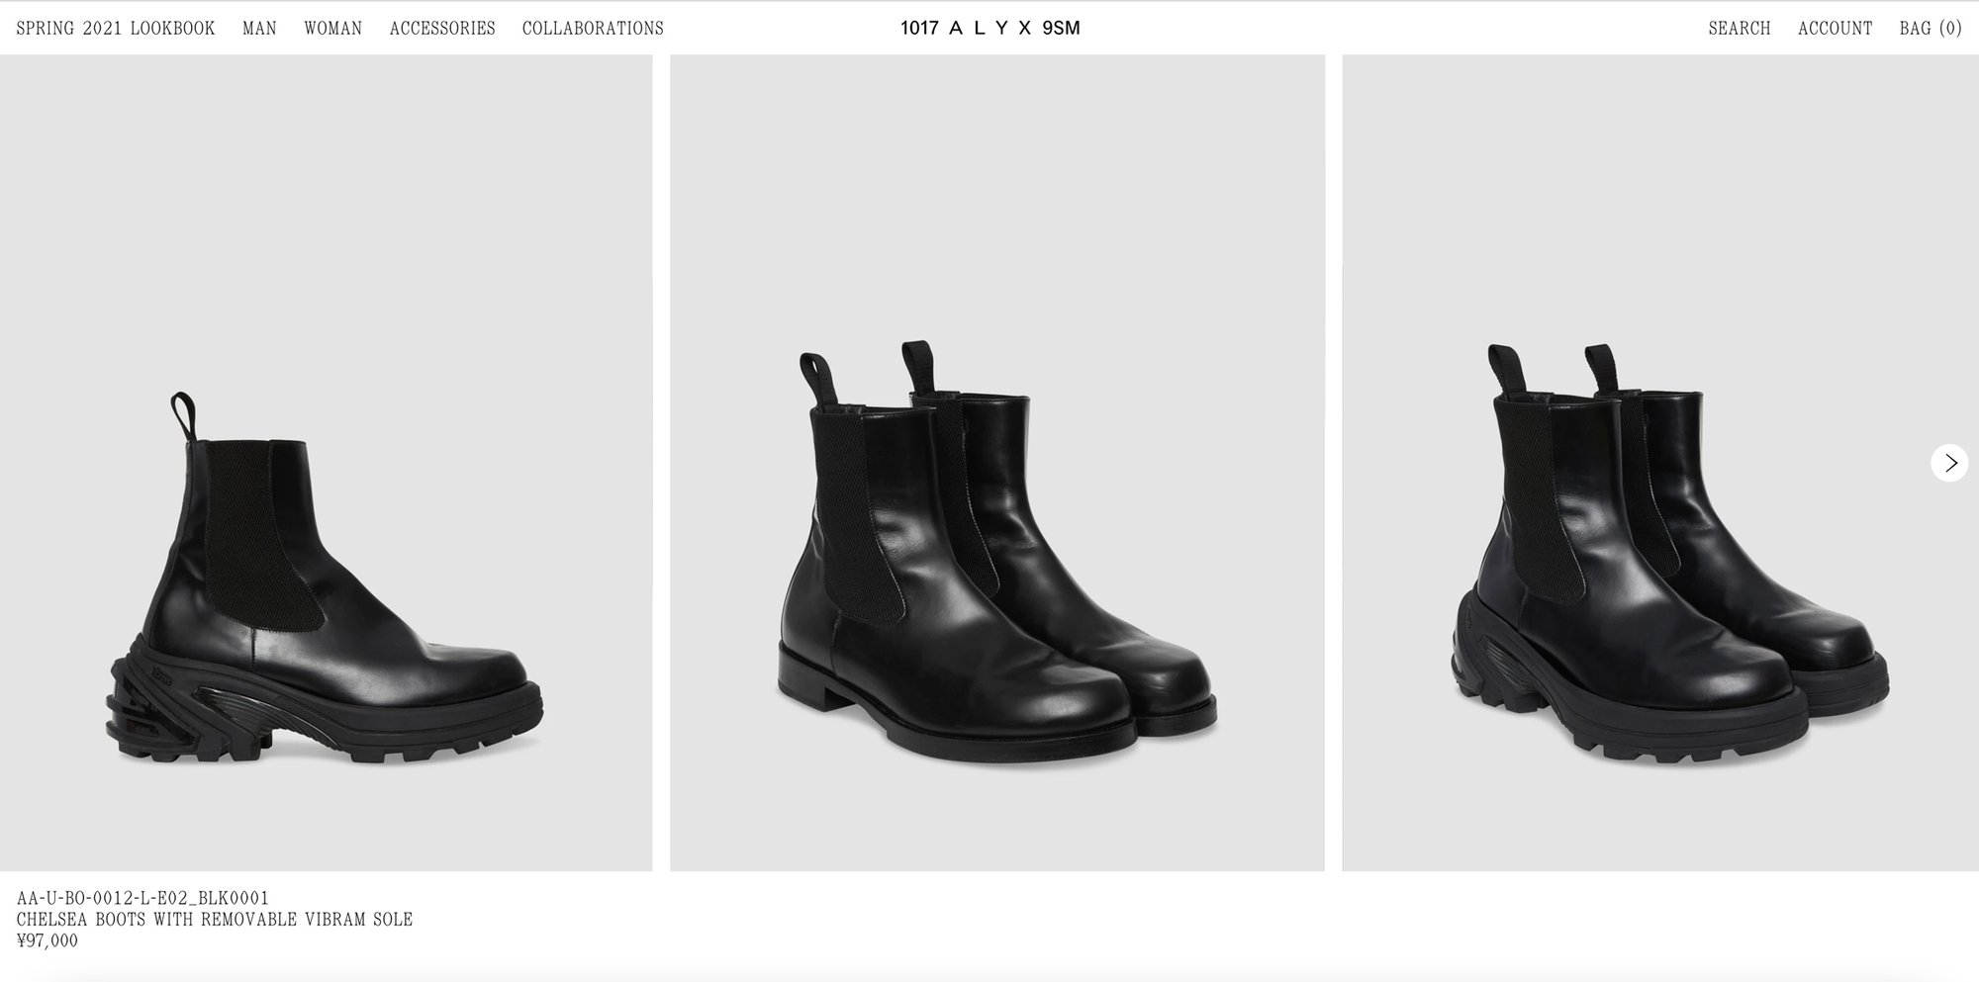Expand the Accessories menu
1979x982 pixels.
(x=442, y=28)
